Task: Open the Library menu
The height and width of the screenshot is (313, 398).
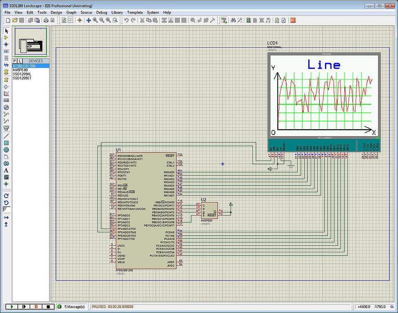Action: [x=117, y=12]
